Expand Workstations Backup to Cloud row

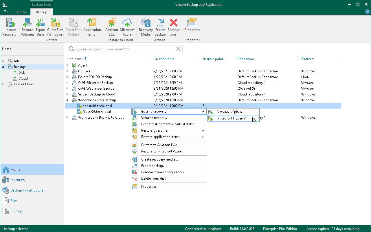pyautogui.click(x=67, y=117)
